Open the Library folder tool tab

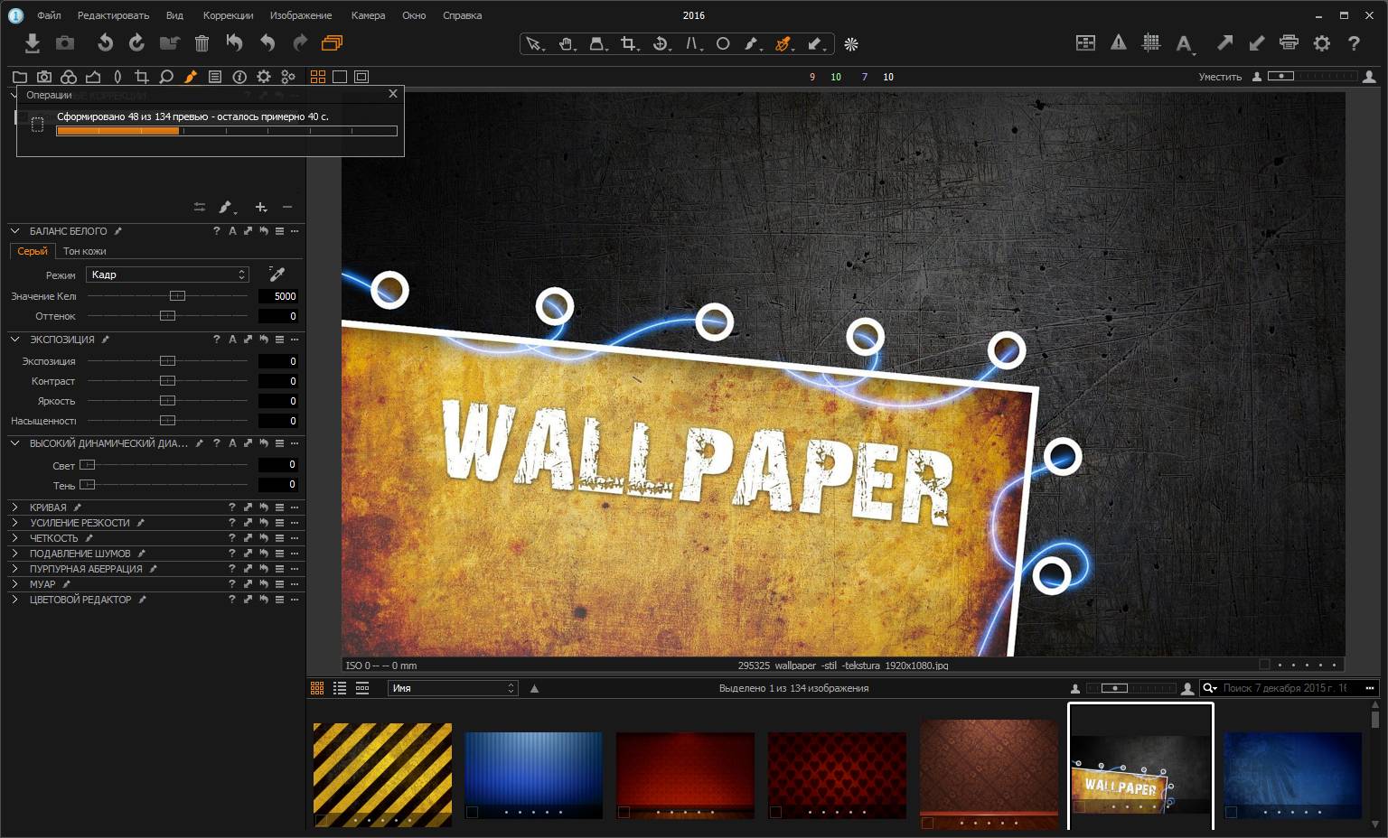pyautogui.click(x=20, y=77)
